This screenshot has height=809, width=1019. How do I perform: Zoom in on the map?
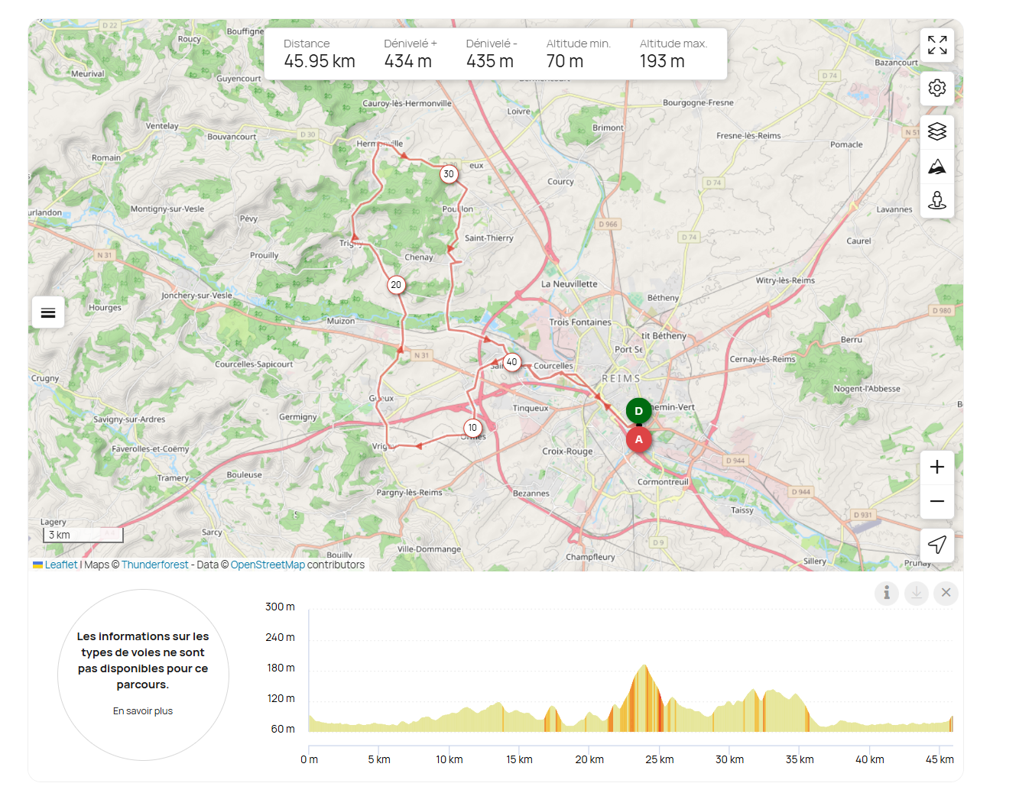[936, 467]
